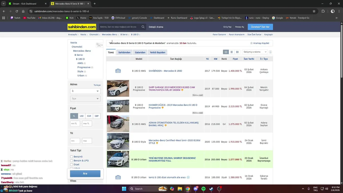Image resolution: width=343 pixels, height=193 pixels.
Task: Check the Benzin & LPG checkbox
Action: coord(72,161)
